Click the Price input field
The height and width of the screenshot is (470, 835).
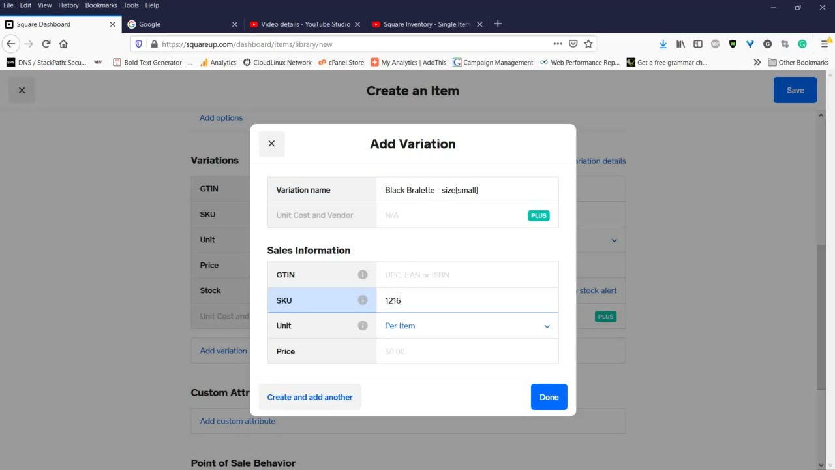click(467, 351)
